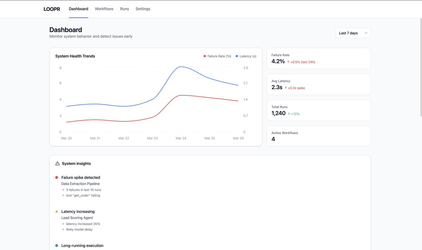Click the arrow before likely model delay
422x250 pixels.
pyautogui.click(x=63, y=230)
